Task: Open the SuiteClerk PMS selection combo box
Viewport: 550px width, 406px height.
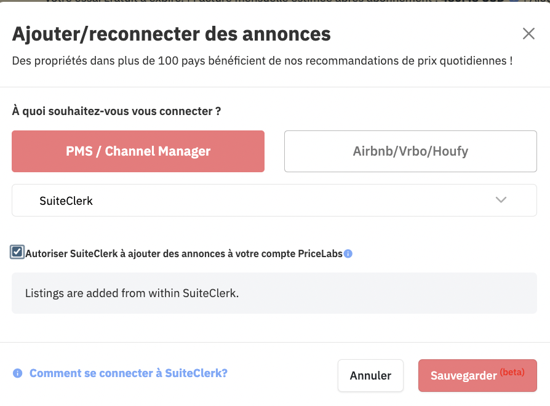Action: [x=274, y=200]
